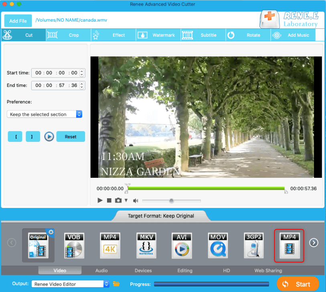The width and height of the screenshot is (326, 292).
Task: Click the Rene.E Laboratory logo
Action: [289, 19]
